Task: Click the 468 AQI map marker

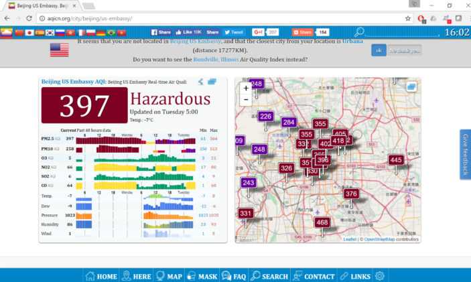Action: [322, 222]
